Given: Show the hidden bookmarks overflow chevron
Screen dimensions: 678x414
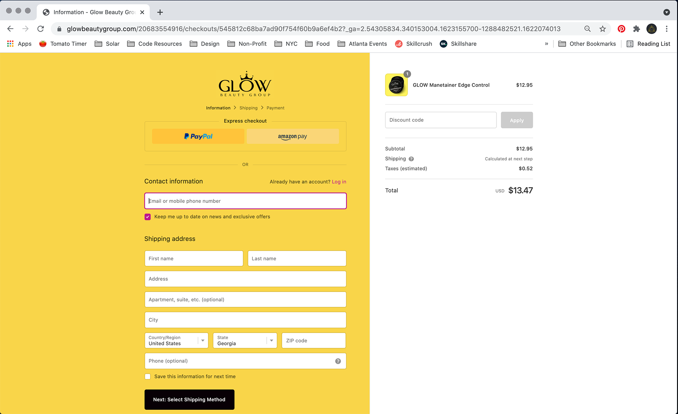Looking at the screenshot, I should coord(546,43).
